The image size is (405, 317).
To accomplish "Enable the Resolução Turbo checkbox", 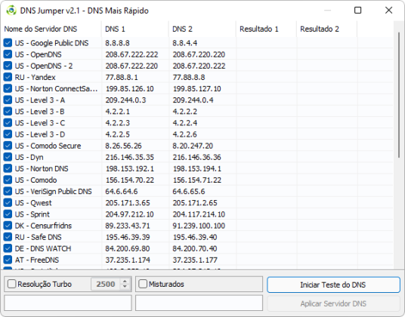I will [11, 284].
